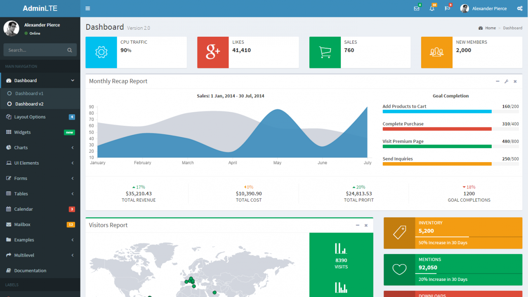The width and height of the screenshot is (528, 297).
Task: Toggle the sidebar with the hamburger icon
Action: [87, 8]
